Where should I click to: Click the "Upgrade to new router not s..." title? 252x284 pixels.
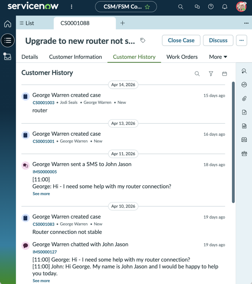[80, 41]
